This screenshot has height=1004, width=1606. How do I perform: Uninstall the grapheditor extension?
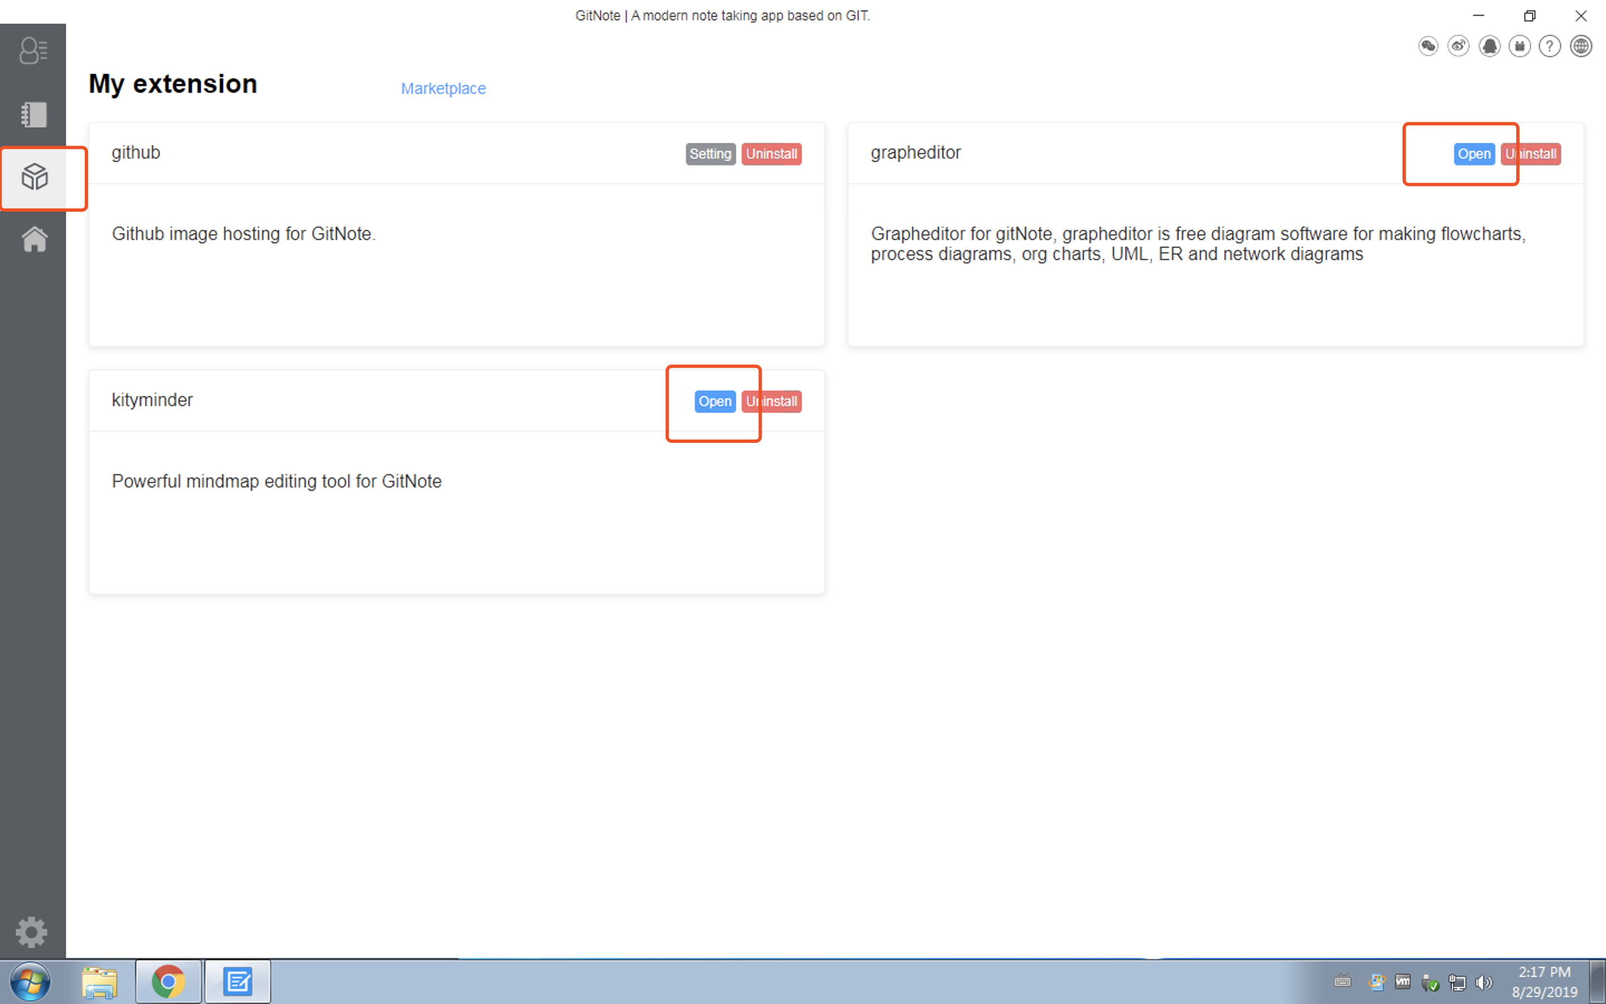tap(1537, 154)
